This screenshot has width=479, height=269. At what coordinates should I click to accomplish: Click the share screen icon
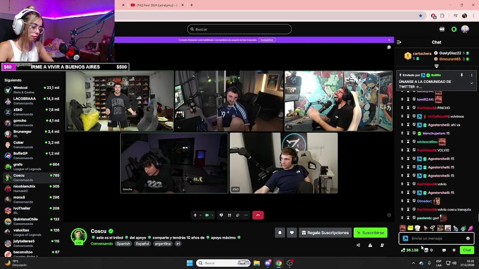pos(221,215)
